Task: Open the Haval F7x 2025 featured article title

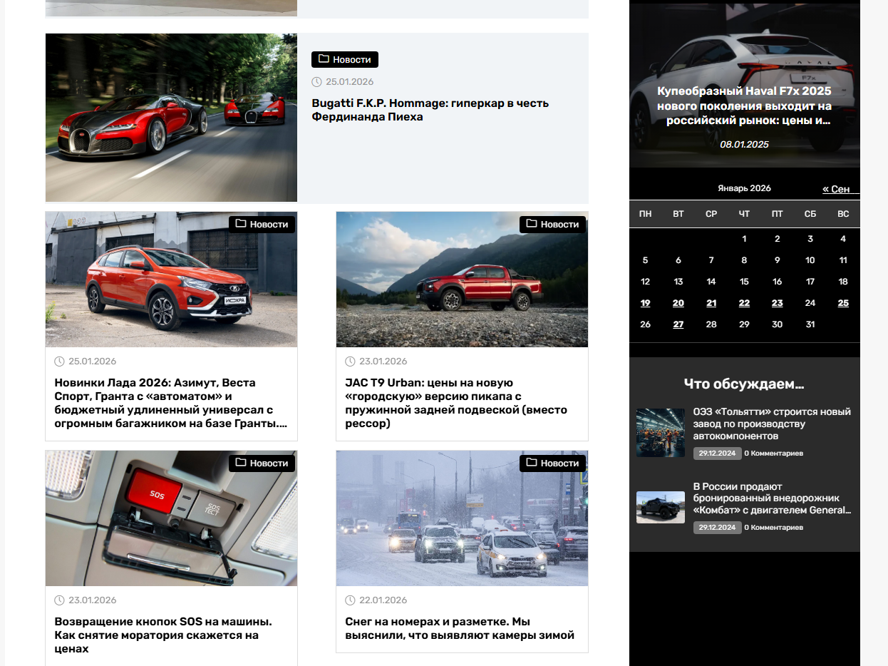Action: pyautogui.click(x=744, y=106)
